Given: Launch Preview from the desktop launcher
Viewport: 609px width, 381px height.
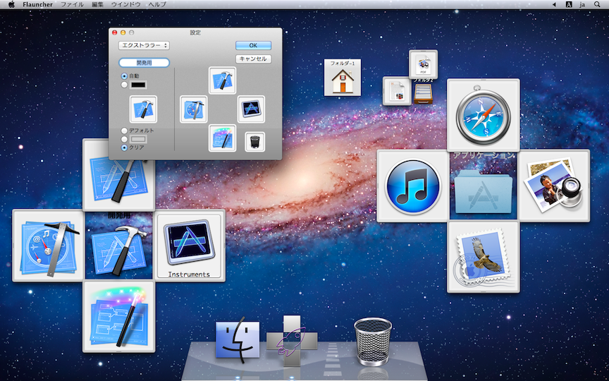Looking at the screenshot, I should pyautogui.click(x=554, y=186).
